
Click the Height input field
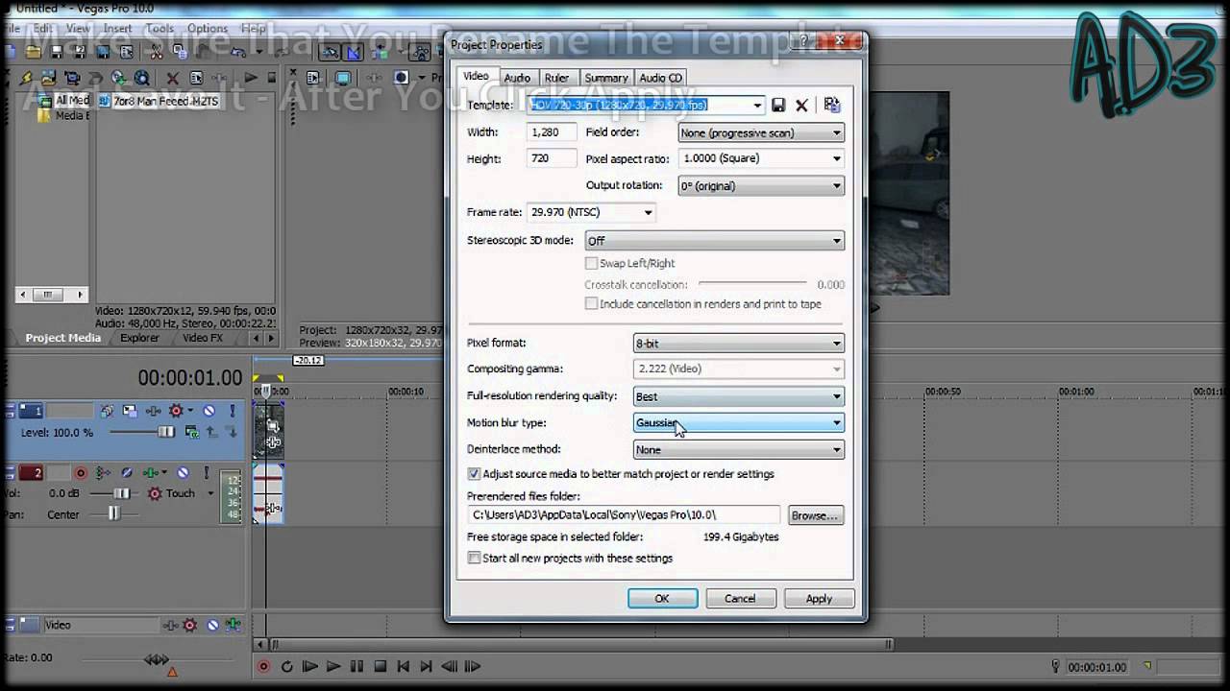tap(552, 158)
